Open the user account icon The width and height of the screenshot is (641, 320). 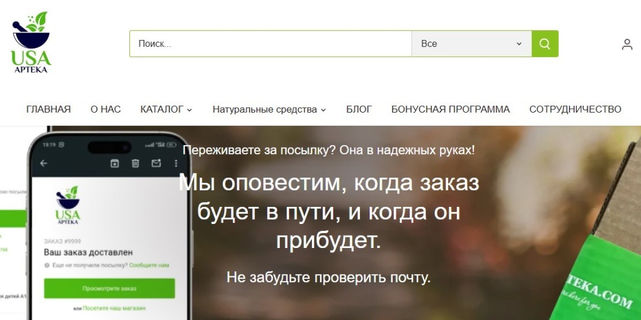click(x=627, y=44)
